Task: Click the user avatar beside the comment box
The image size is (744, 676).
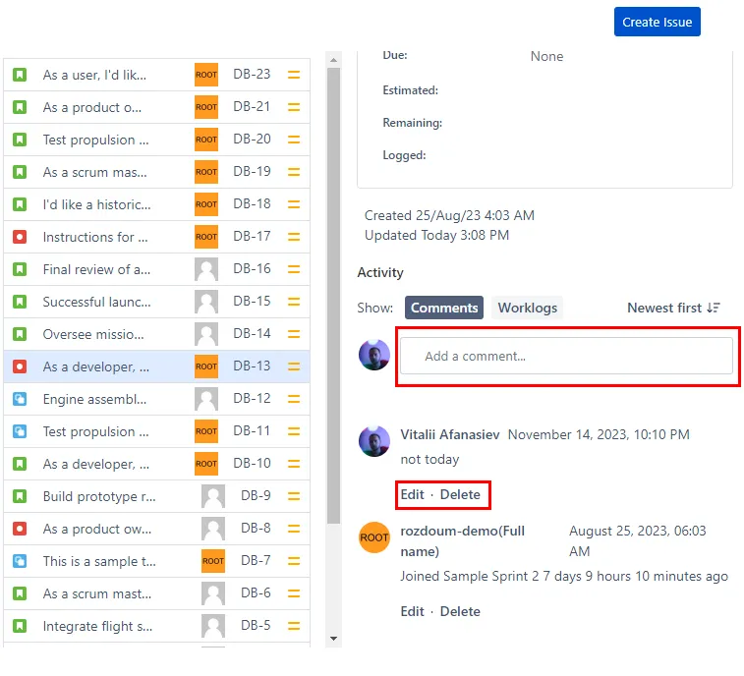Action: pos(374,355)
